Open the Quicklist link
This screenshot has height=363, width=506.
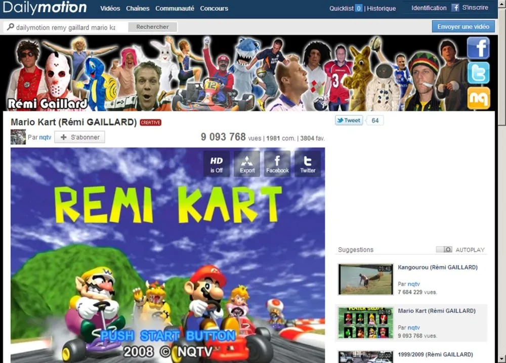click(x=342, y=9)
